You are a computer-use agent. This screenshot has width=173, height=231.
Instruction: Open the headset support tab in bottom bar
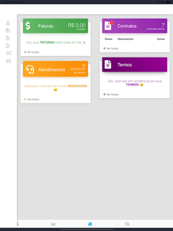point(127,224)
